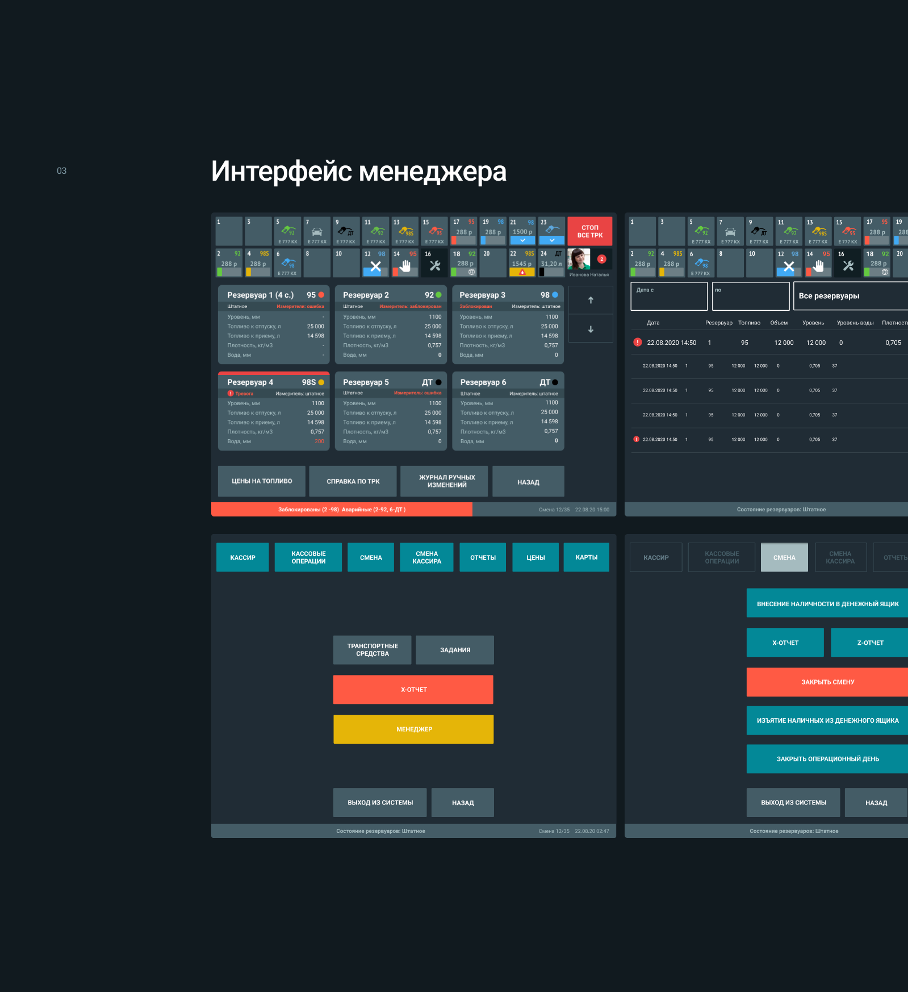This screenshot has width=908, height=992.
Task: Click the yellow МЕНЕДЖЕР button
Action: tap(413, 729)
